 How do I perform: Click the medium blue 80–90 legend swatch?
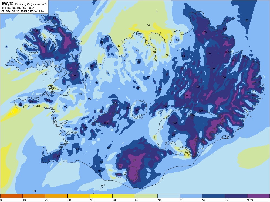[x=191, y=196]
